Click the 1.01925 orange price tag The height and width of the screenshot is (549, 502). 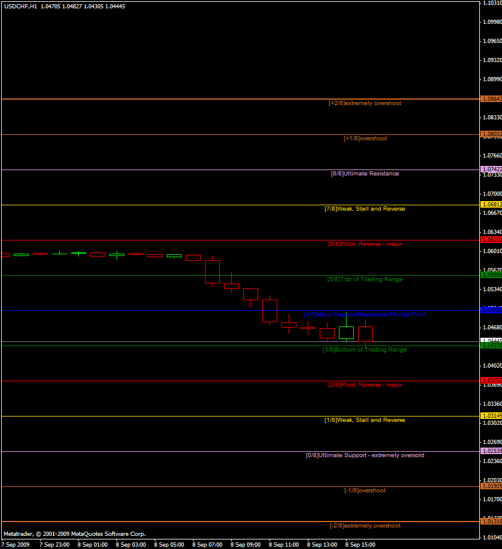tap(491, 486)
